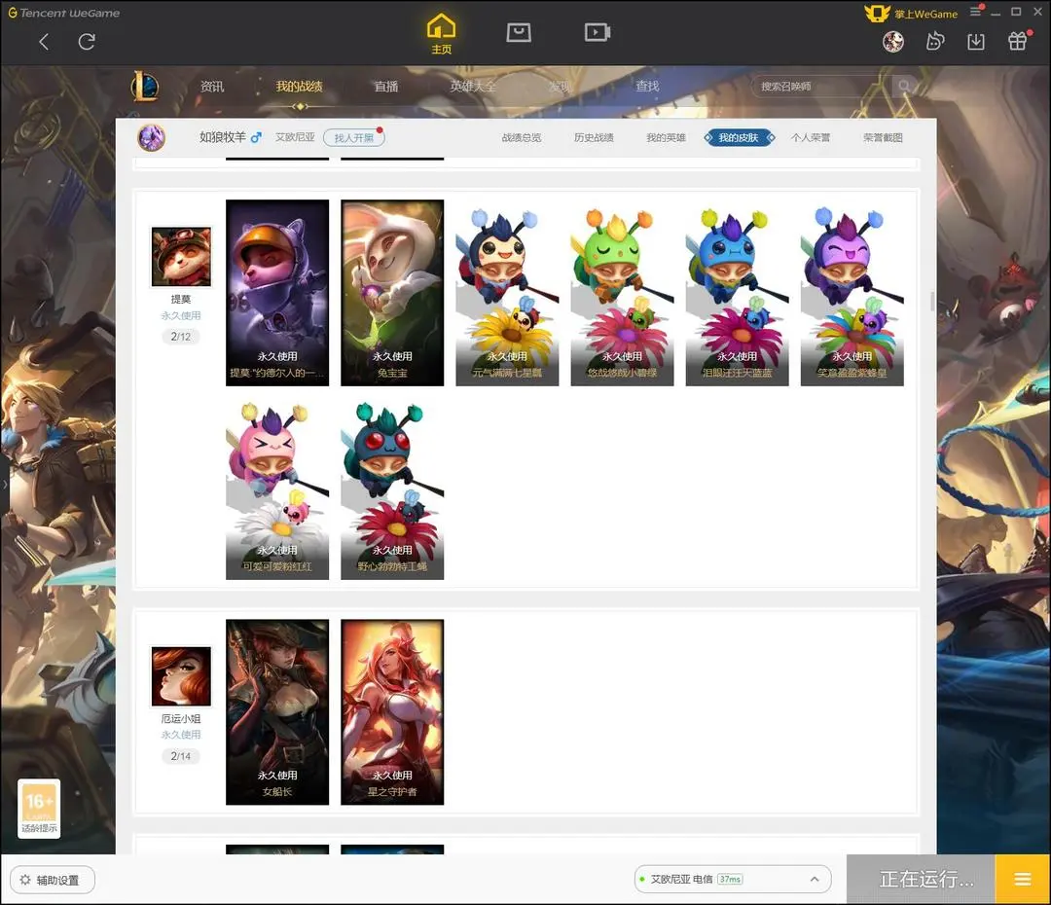
Task: Switch to the 资讯 tab
Action: [x=212, y=87]
